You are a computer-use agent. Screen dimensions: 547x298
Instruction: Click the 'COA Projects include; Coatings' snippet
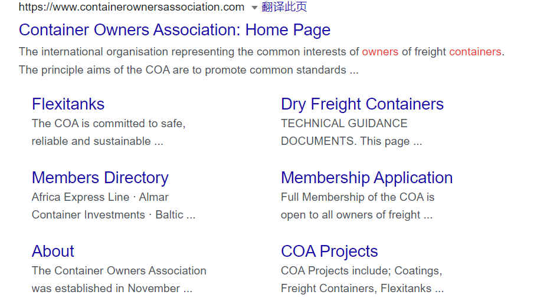[361, 270]
